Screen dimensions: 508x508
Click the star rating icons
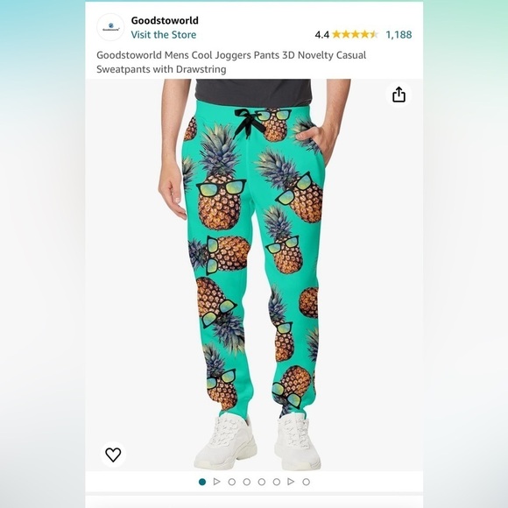(355, 34)
